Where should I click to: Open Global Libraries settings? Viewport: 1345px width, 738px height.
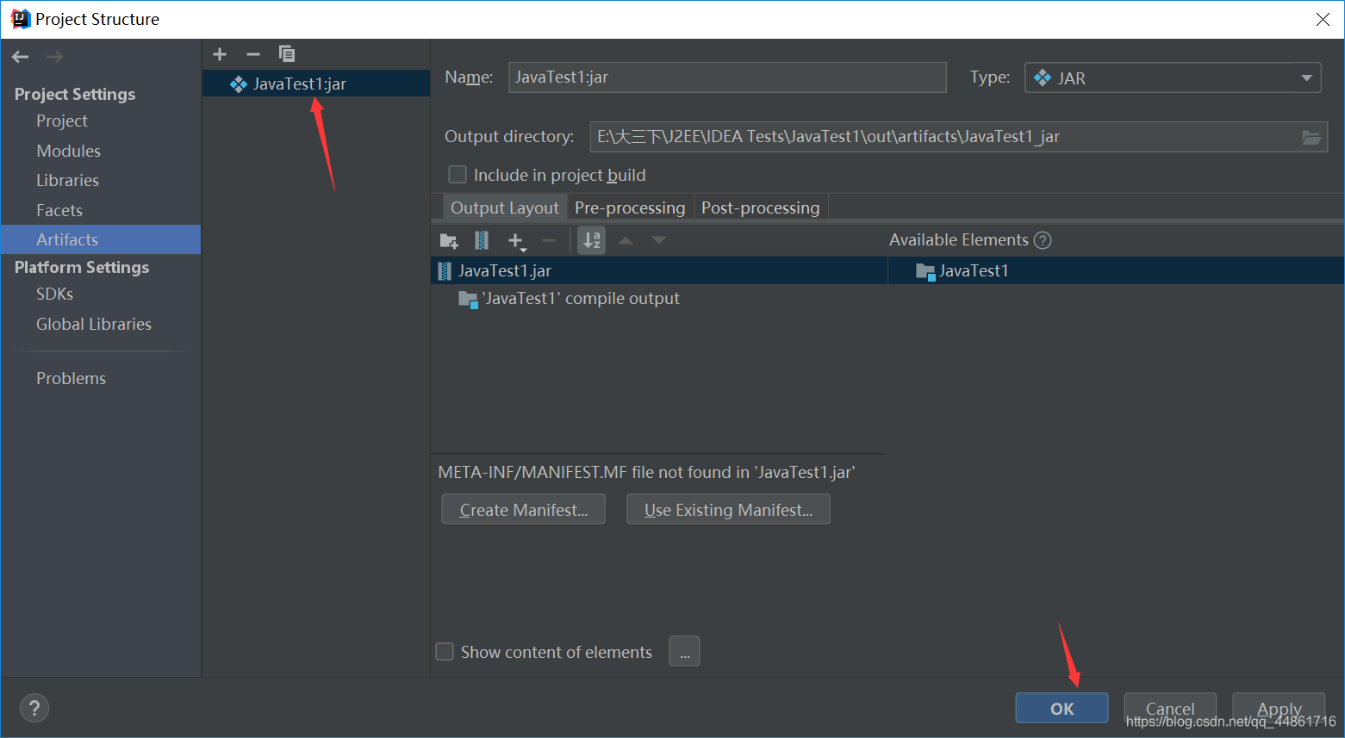pyautogui.click(x=94, y=324)
